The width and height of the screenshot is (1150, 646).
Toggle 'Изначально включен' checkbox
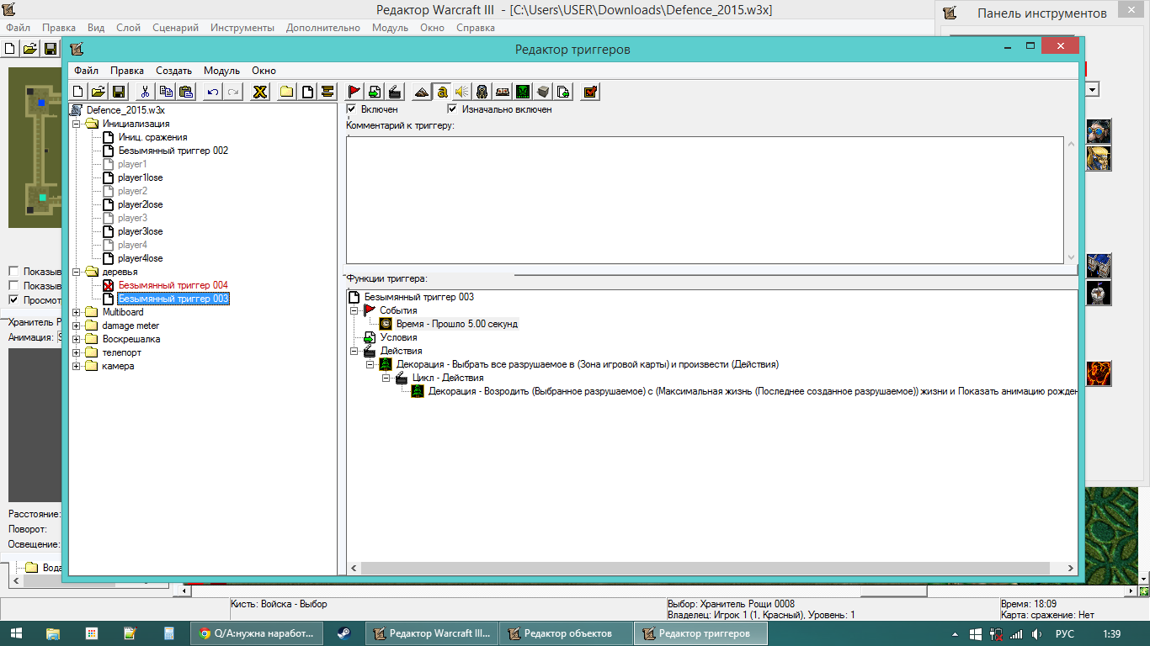452,109
